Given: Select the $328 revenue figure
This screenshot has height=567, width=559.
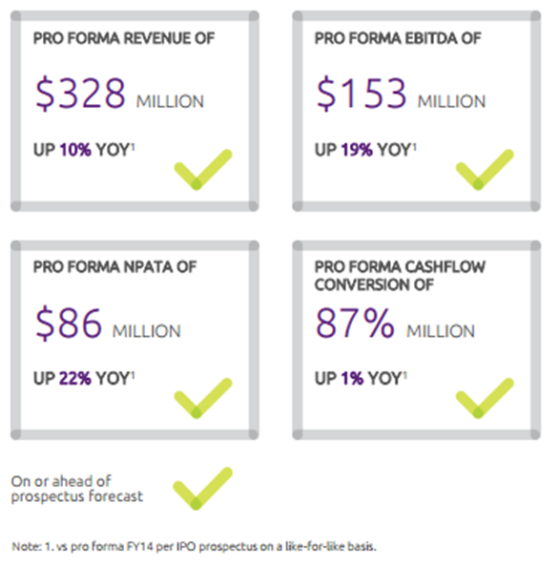Looking at the screenshot, I should tap(80, 94).
